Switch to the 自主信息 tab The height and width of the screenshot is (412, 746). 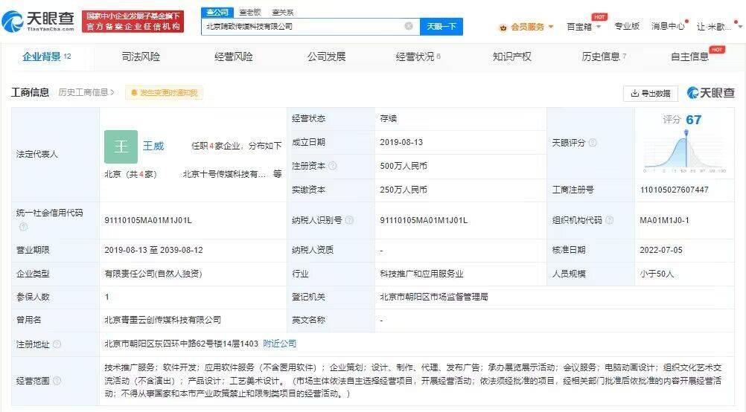[x=690, y=57]
